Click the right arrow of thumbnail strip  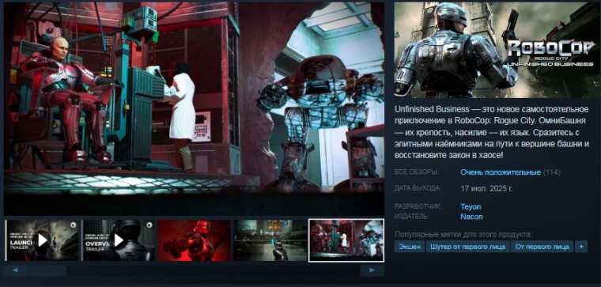(372, 270)
